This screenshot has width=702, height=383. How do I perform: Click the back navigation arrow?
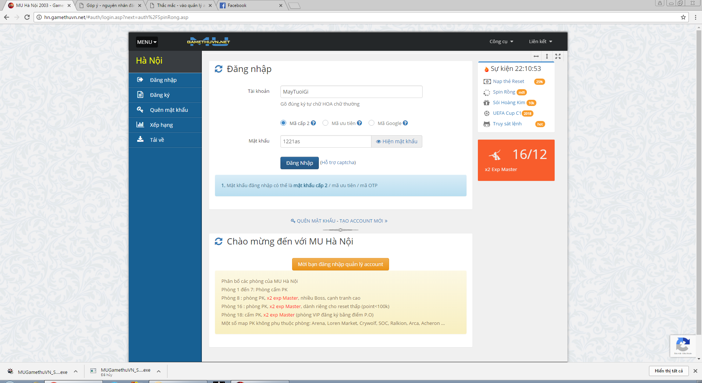pos(7,17)
